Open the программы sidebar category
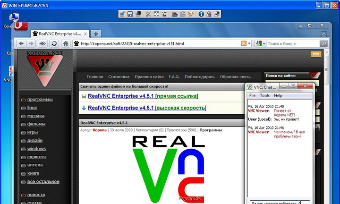The image size is (340, 204). click(x=40, y=100)
